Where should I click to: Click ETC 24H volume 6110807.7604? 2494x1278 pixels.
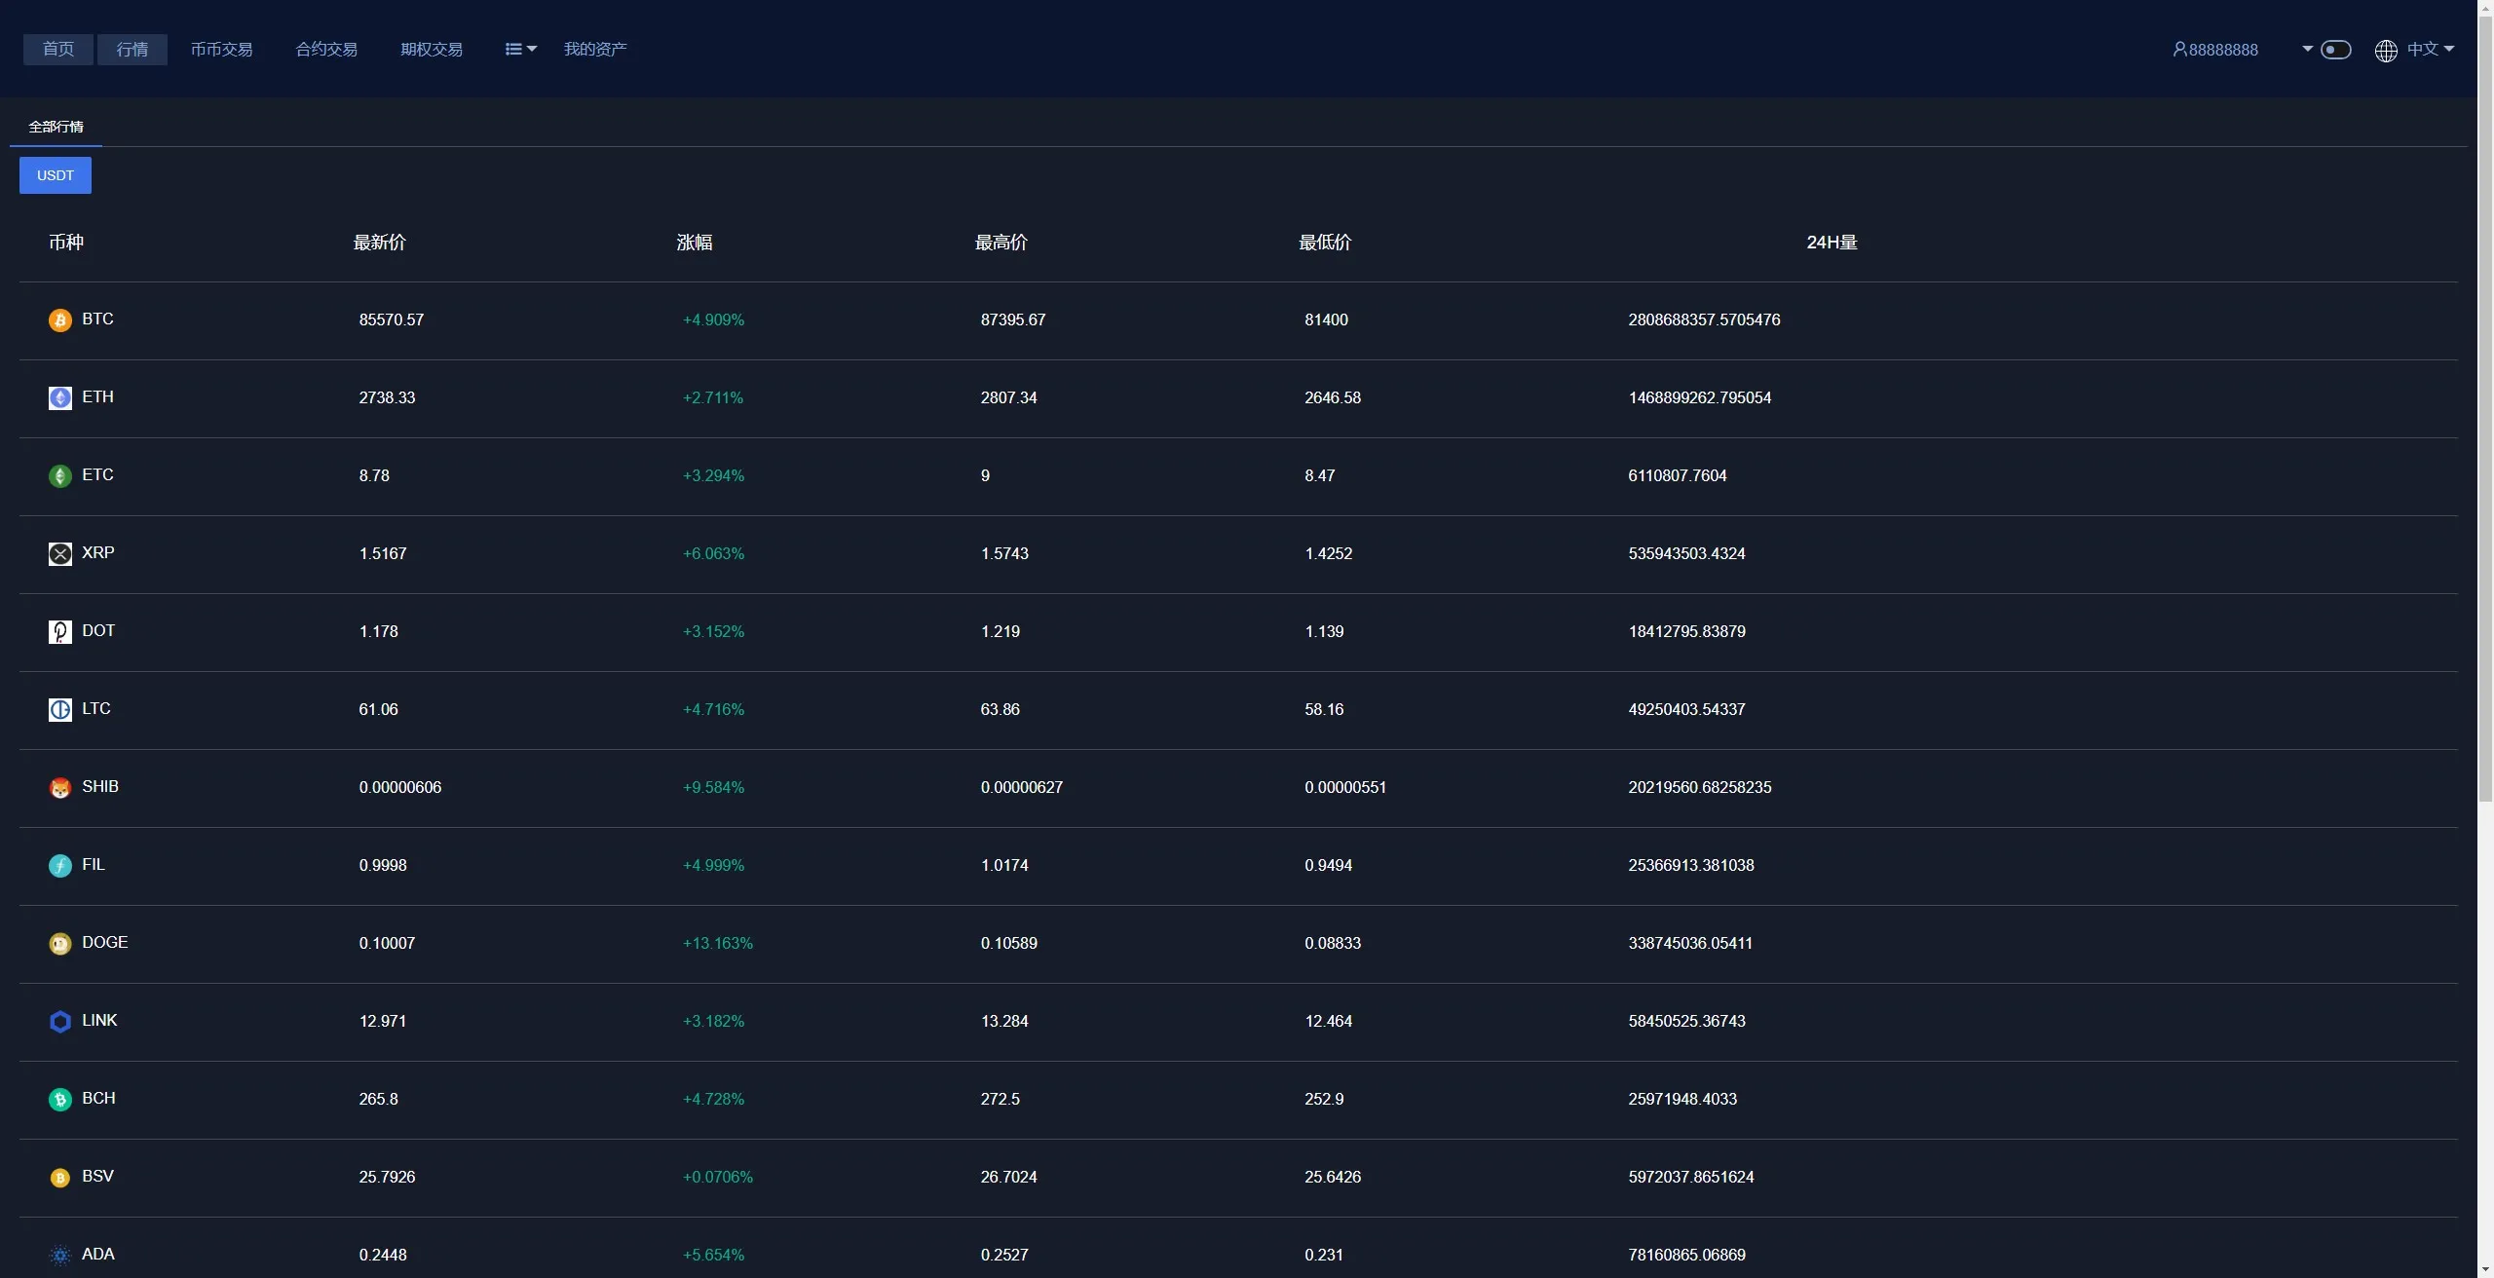[x=1678, y=476]
